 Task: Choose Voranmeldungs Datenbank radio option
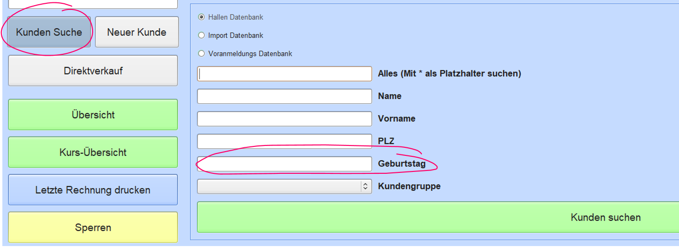(202, 54)
